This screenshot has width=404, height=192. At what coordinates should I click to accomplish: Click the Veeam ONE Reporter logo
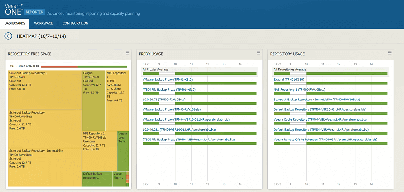click(x=24, y=10)
